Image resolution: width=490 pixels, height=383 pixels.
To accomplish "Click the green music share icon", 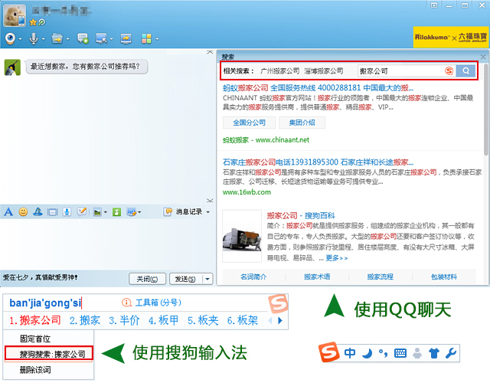I will coord(116,212).
